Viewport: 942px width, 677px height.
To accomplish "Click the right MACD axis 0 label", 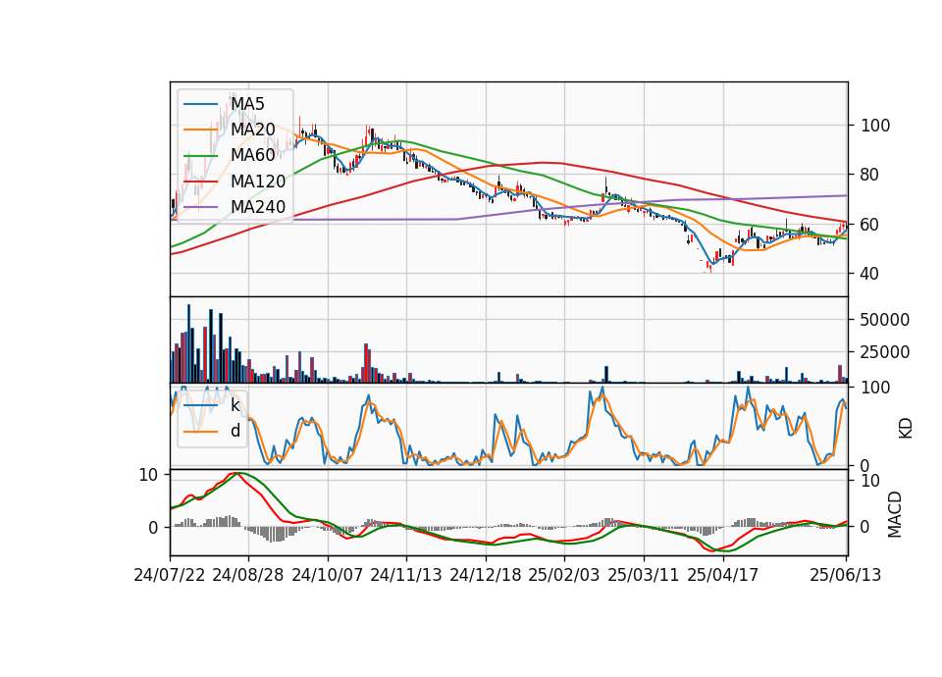I will [865, 527].
